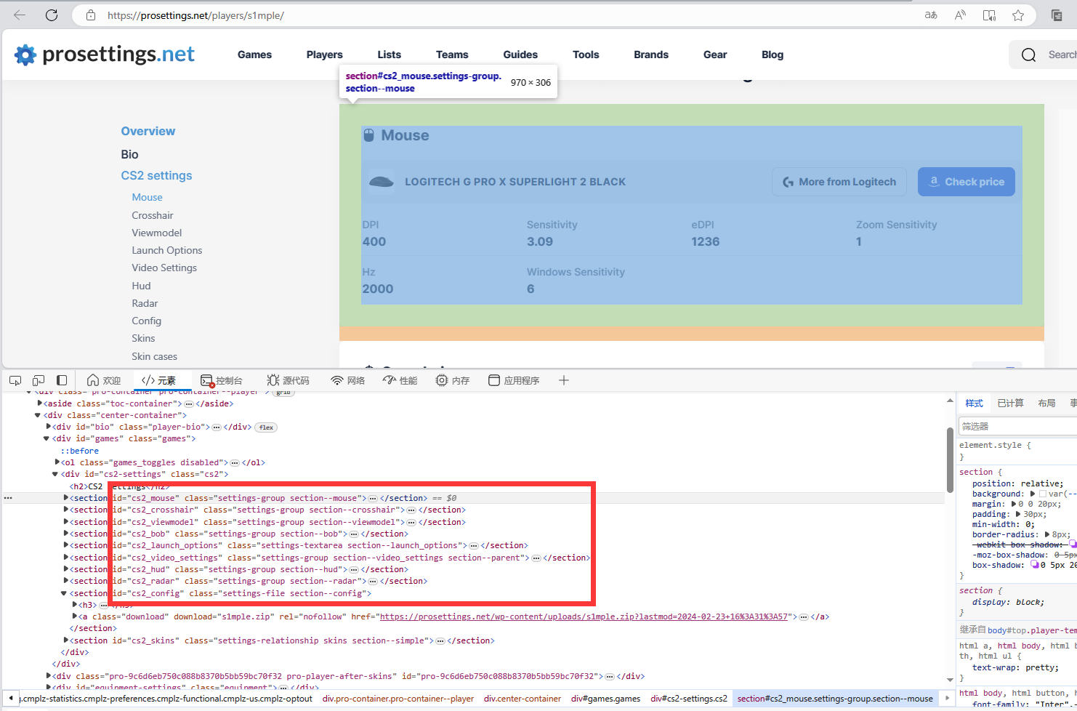Open the Tools menu item

(586, 55)
